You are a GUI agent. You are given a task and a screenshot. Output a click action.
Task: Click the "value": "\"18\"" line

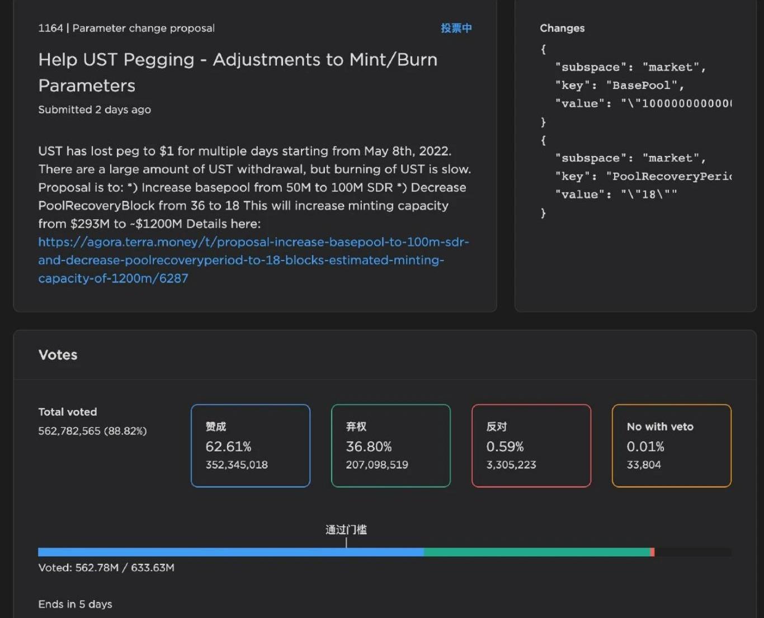[616, 195]
